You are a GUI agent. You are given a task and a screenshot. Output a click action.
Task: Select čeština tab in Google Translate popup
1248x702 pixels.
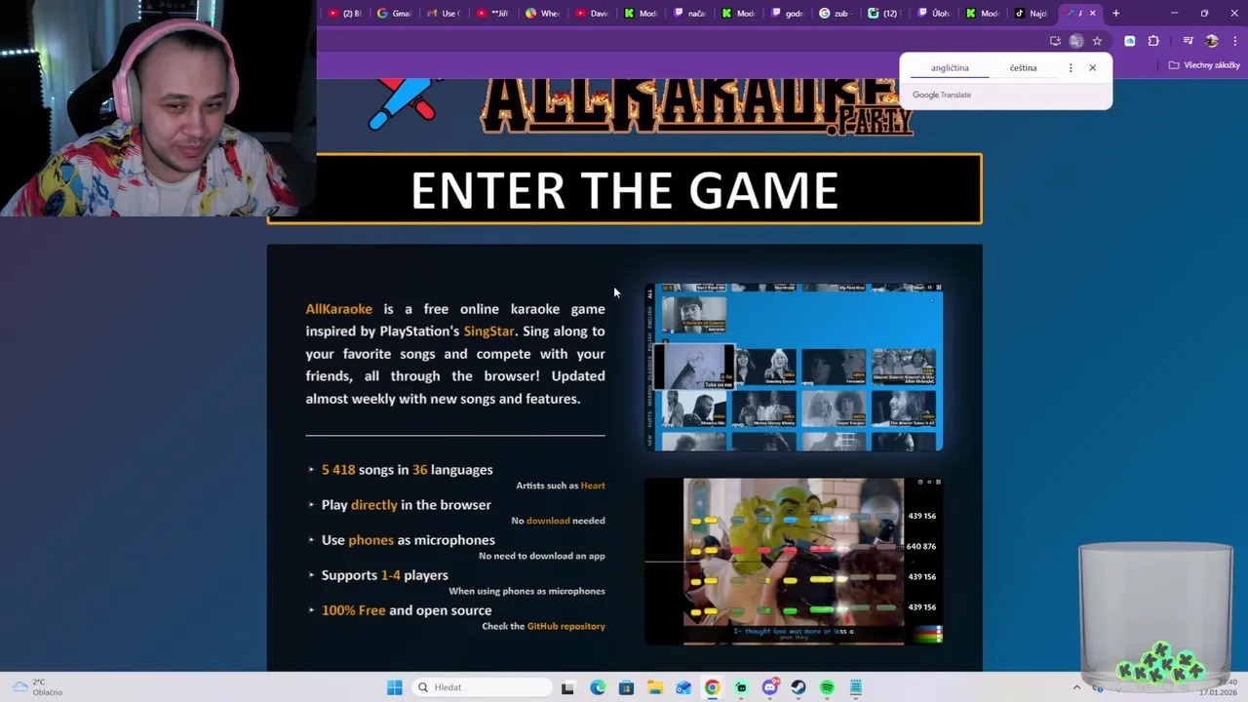[x=1023, y=68]
